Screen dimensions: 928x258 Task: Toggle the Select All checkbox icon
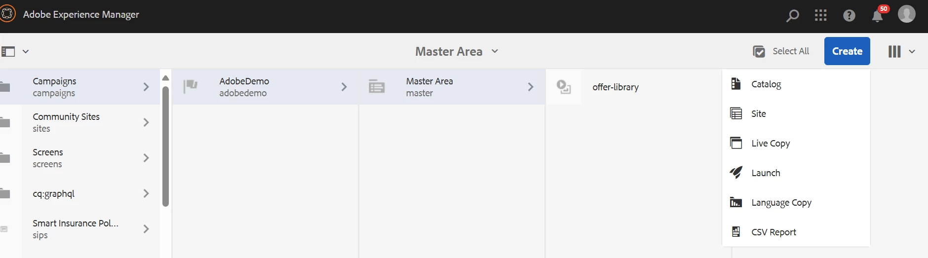(x=759, y=51)
